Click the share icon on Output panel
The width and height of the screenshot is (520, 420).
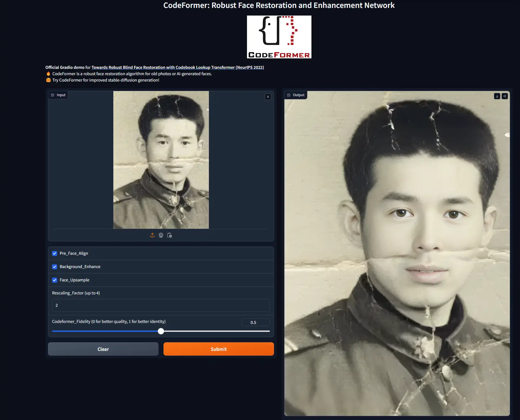tap(505, 96)
